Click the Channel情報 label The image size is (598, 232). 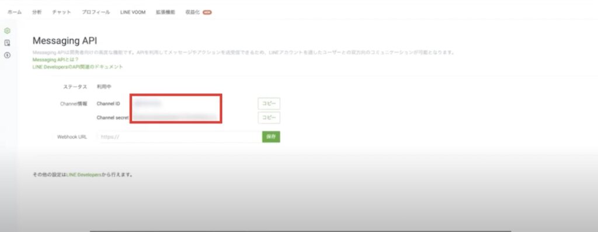[x=74, y=104]
